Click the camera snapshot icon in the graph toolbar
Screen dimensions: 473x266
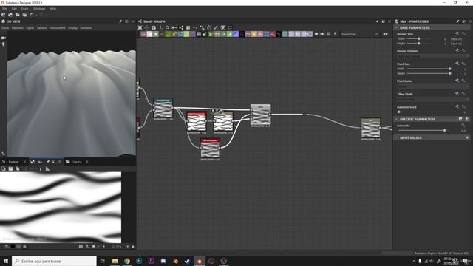tap(154, 27)
